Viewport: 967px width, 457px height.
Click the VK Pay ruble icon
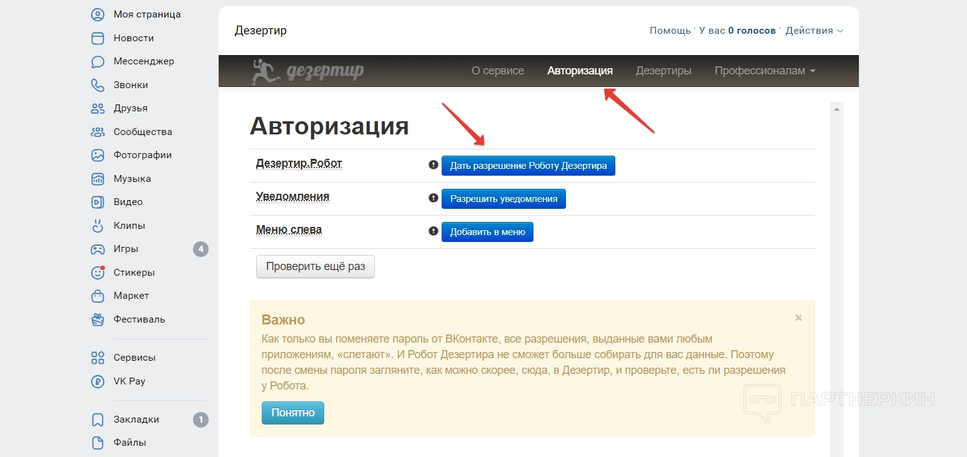coord(98,381)
